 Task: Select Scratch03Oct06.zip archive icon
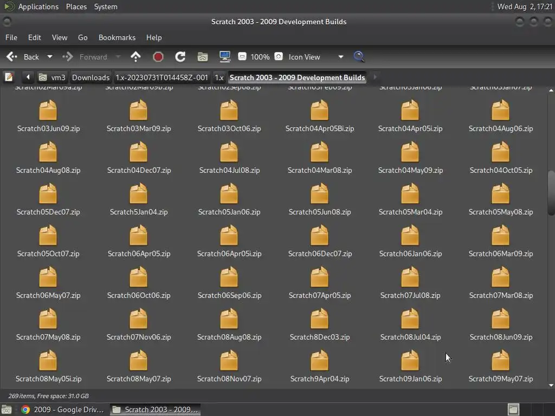(229, 110)
